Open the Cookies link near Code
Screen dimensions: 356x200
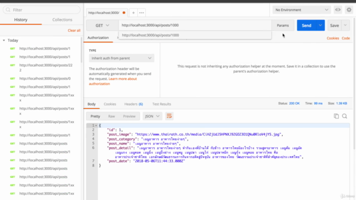click(333, 38)
